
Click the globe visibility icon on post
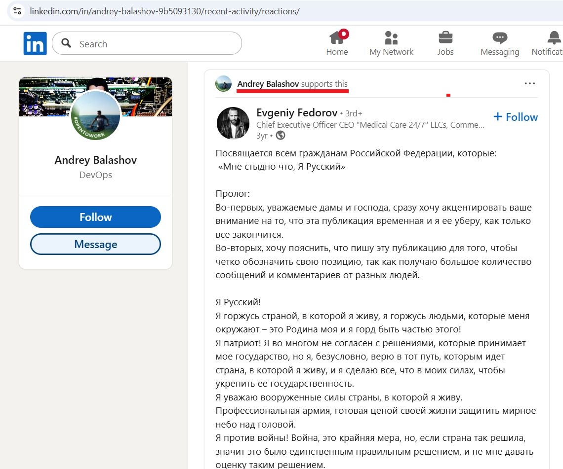(x=281, y=136)
